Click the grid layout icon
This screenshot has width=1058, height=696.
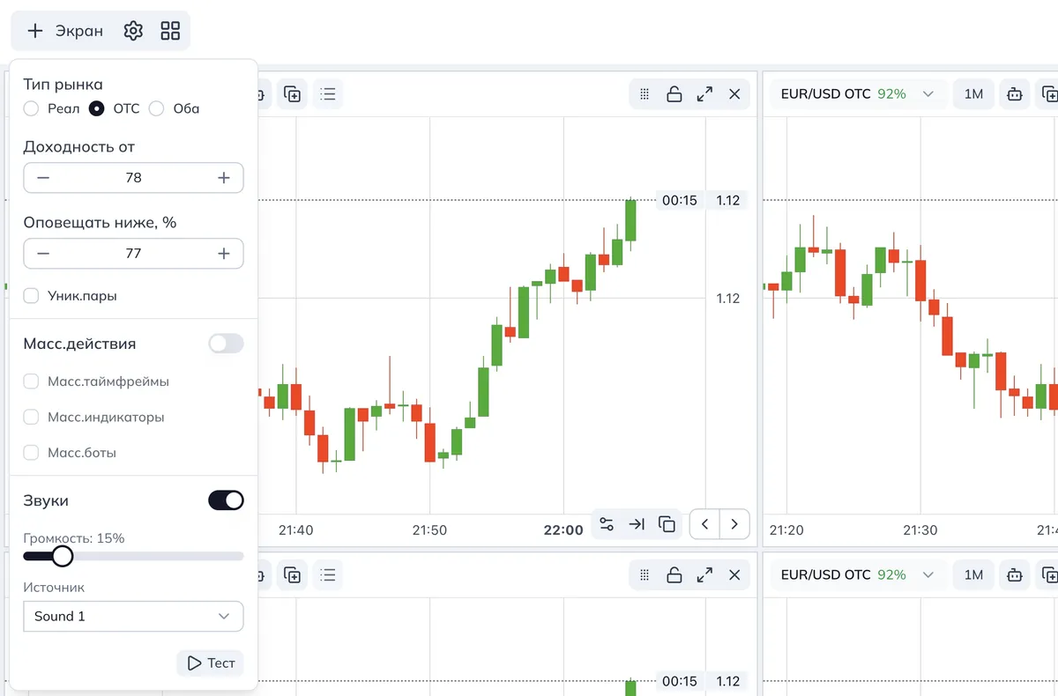click(x=170, y=31)
